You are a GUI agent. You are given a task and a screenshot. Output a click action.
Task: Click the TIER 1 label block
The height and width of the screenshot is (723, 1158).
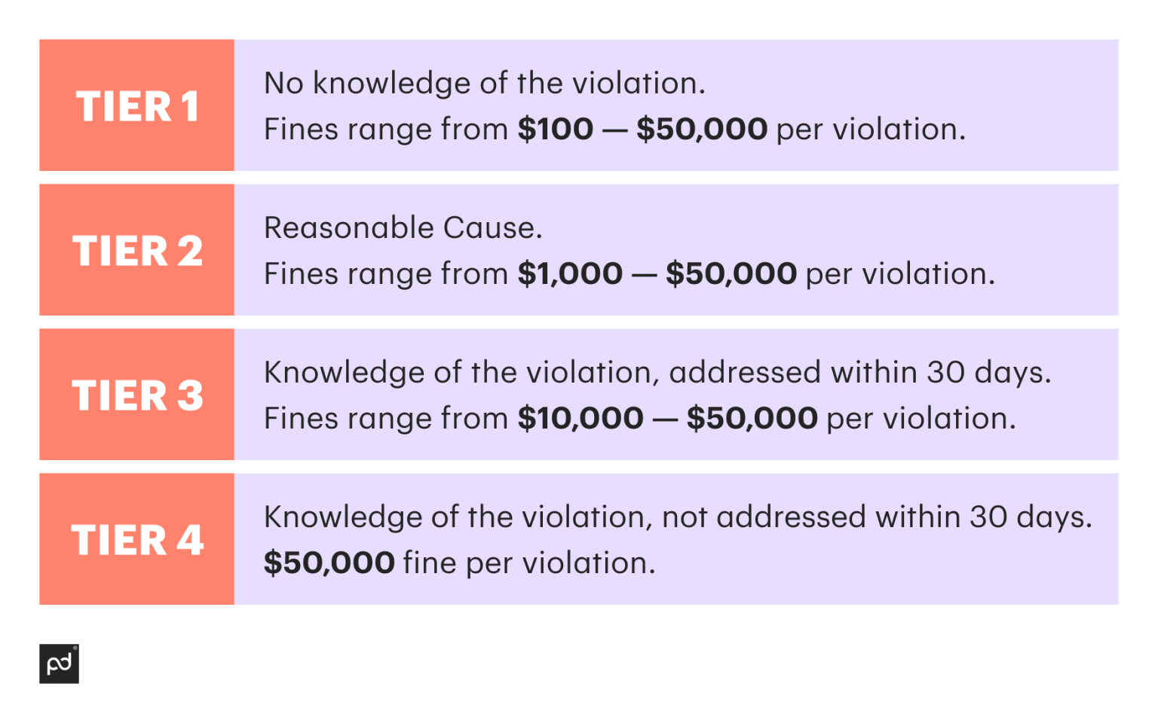tap(136, 105)
